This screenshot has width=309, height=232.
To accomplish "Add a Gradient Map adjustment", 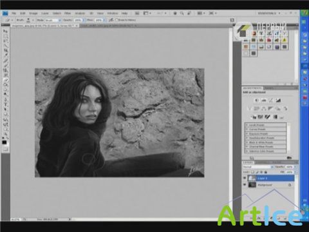I will click(275, 117).
